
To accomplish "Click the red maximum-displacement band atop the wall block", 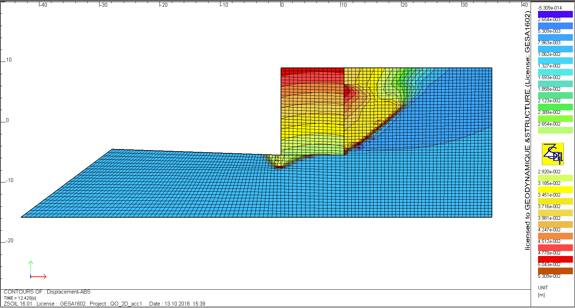I will coord(312,71).
